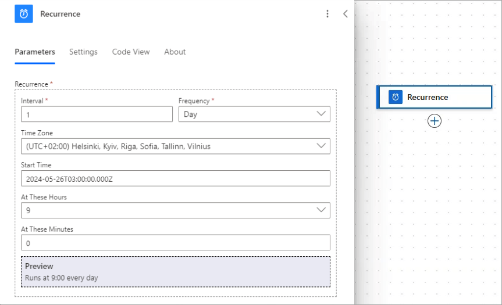Open the Code View tab
The image size is (502, 305).
[x=131, y=52]
